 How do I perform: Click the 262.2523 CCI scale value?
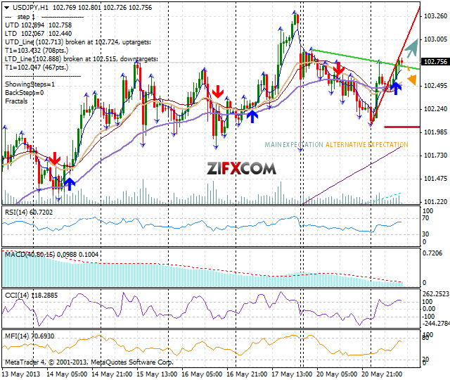436,294
